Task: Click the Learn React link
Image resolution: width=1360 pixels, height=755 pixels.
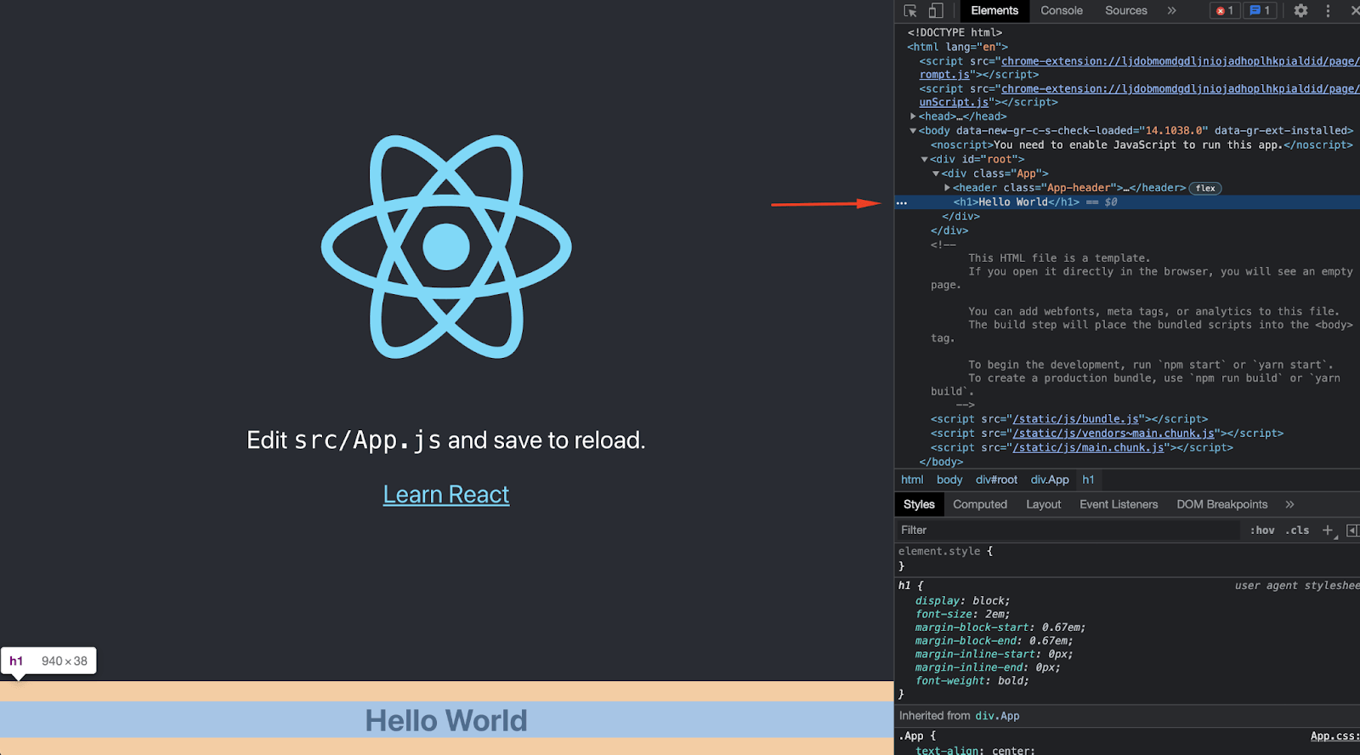Action: [446, 495]
